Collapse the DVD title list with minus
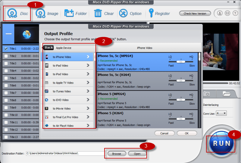 click(9, 34)
